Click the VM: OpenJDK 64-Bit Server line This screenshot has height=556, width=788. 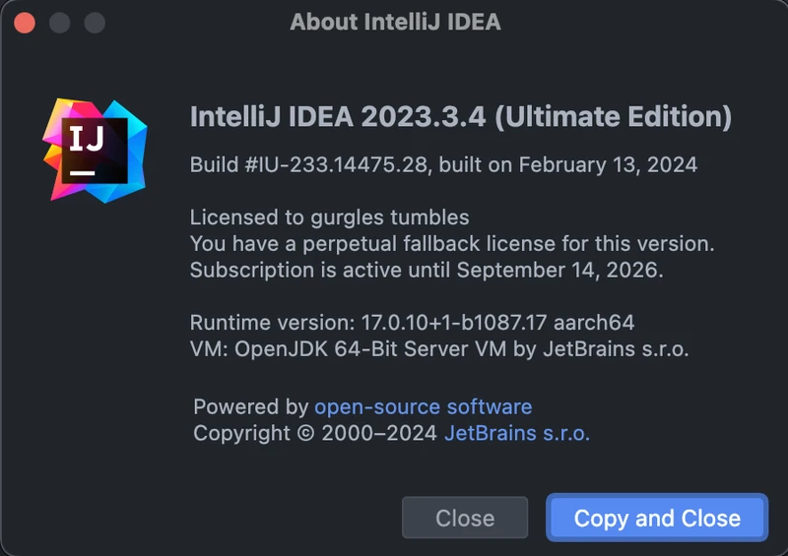coord(438,348)
